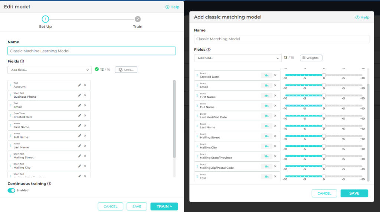Expand Add field dropdown in classic matching model
380x212 pixels.
coord(237,58)
